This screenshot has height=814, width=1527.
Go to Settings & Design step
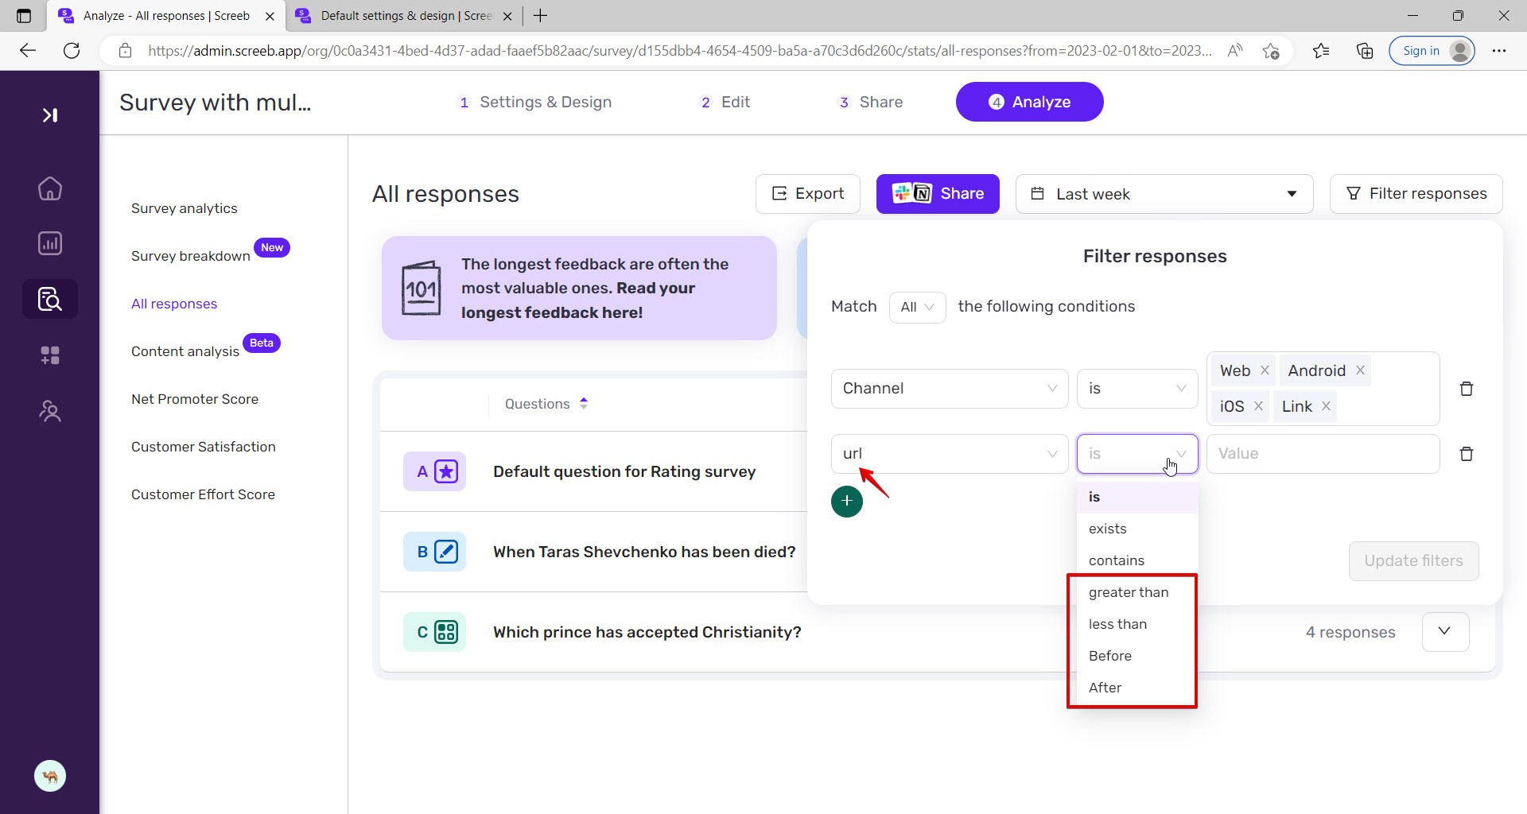(535, 102)
